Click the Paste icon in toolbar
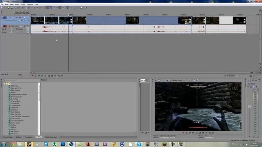262x147 pixels. (x=29, y=8)
